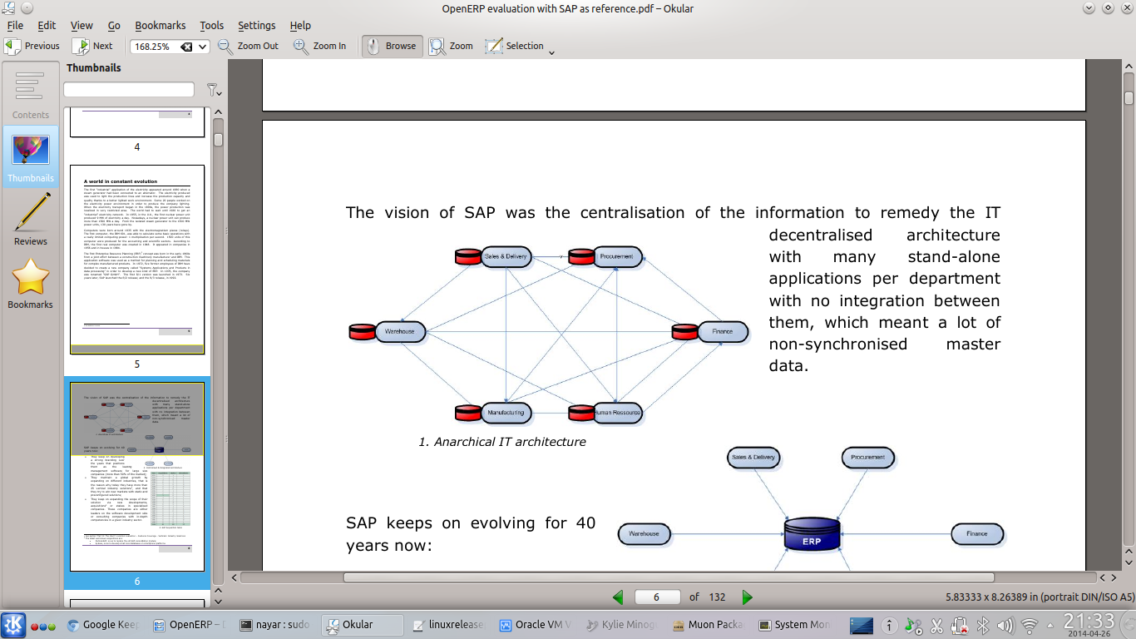Show the Contents sidebar panel

click(30, 93)
